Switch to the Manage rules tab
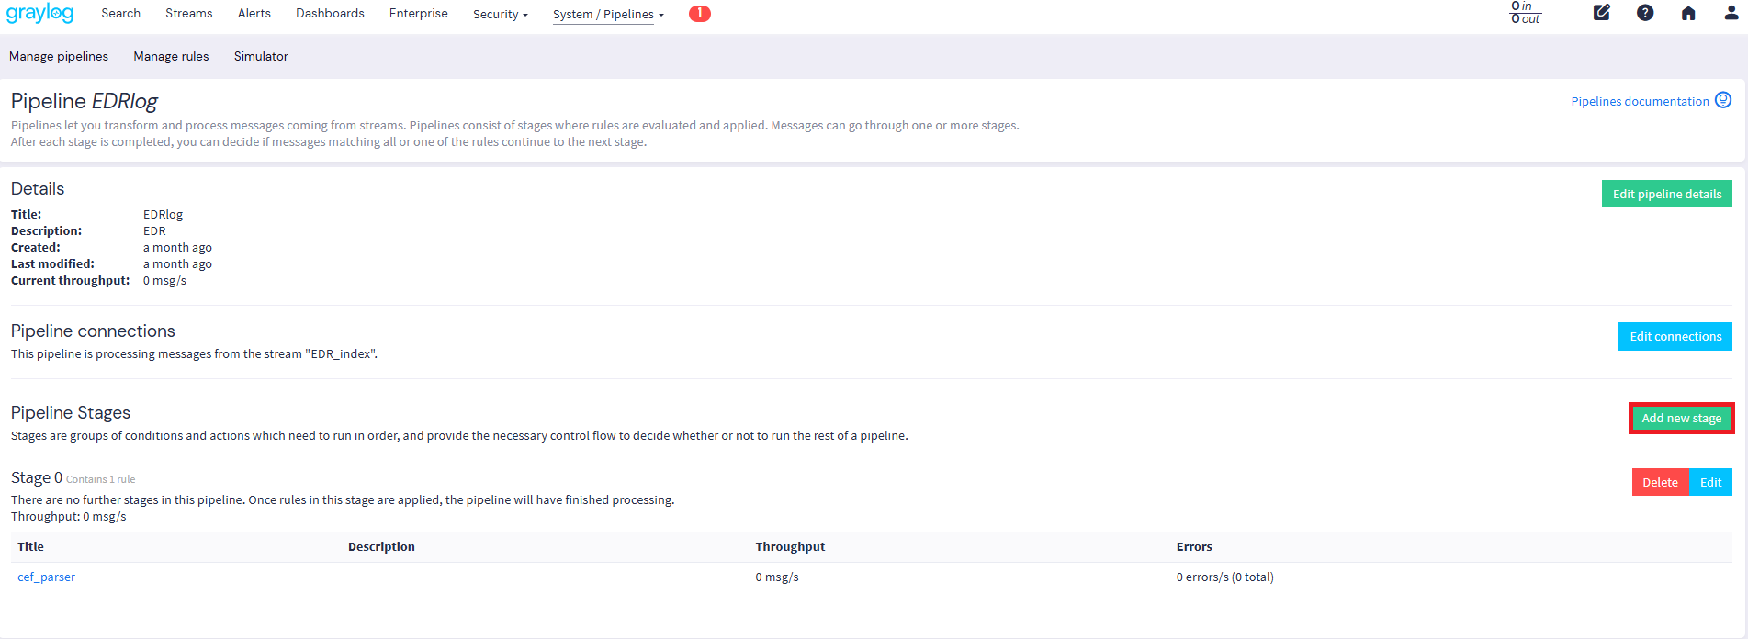1748x639 pixels. [x=171, y=56]
